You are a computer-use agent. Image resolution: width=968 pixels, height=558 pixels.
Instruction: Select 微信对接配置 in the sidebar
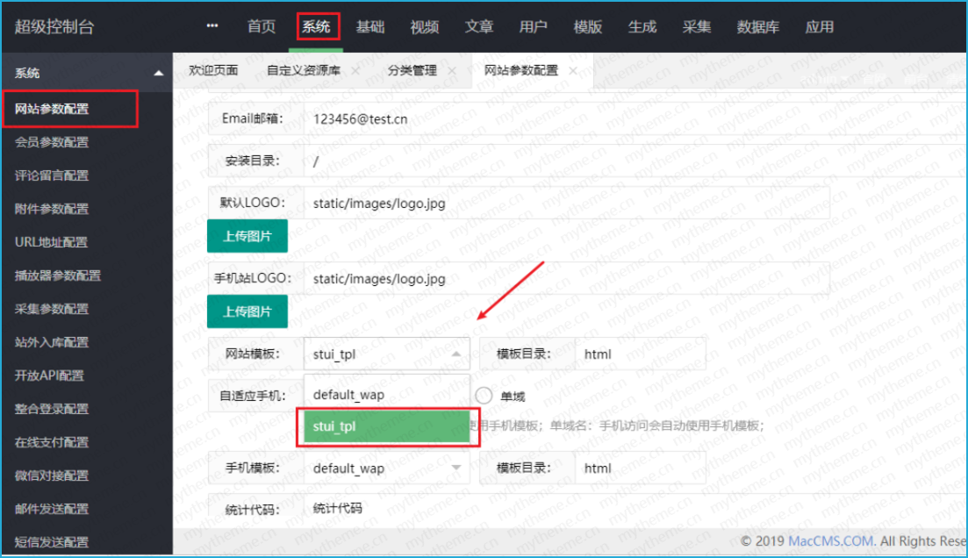click(52, 476)
